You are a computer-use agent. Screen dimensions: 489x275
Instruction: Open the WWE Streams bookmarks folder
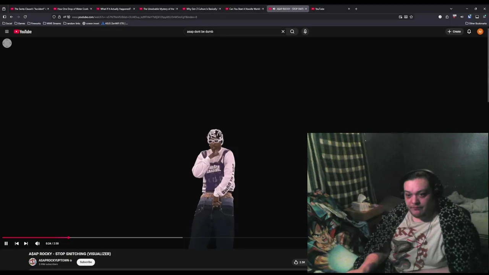pyautogui.click(x=52, y=23)
